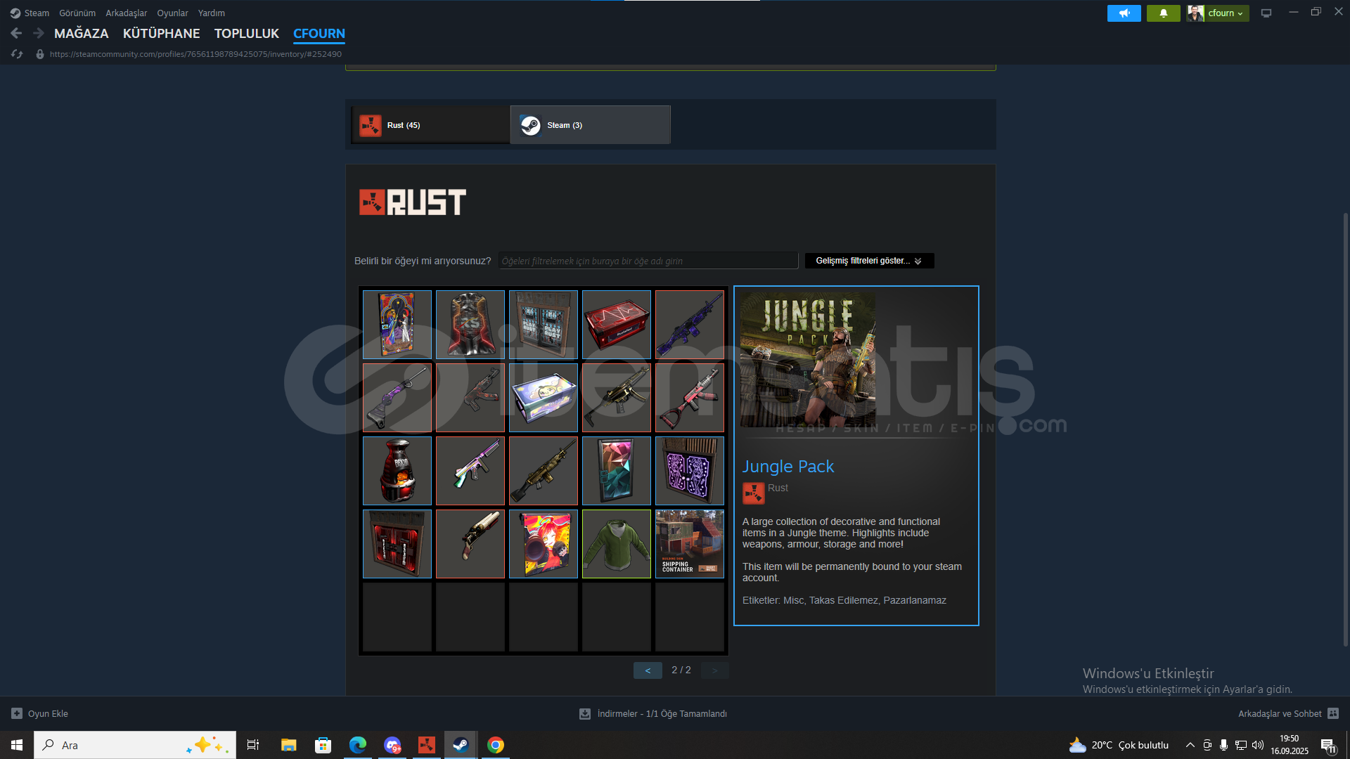Click the Steam forward navigation arrow

click(39, 33)
